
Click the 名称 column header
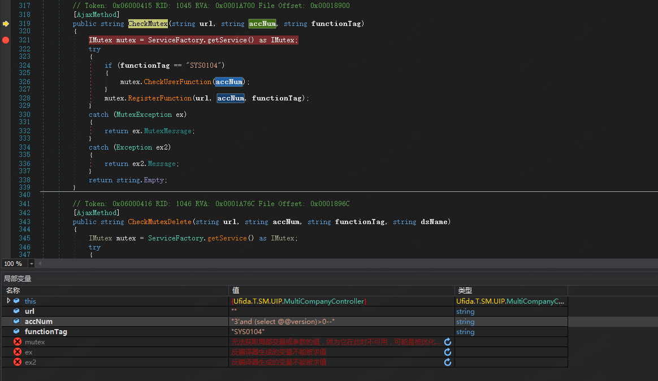13,290
